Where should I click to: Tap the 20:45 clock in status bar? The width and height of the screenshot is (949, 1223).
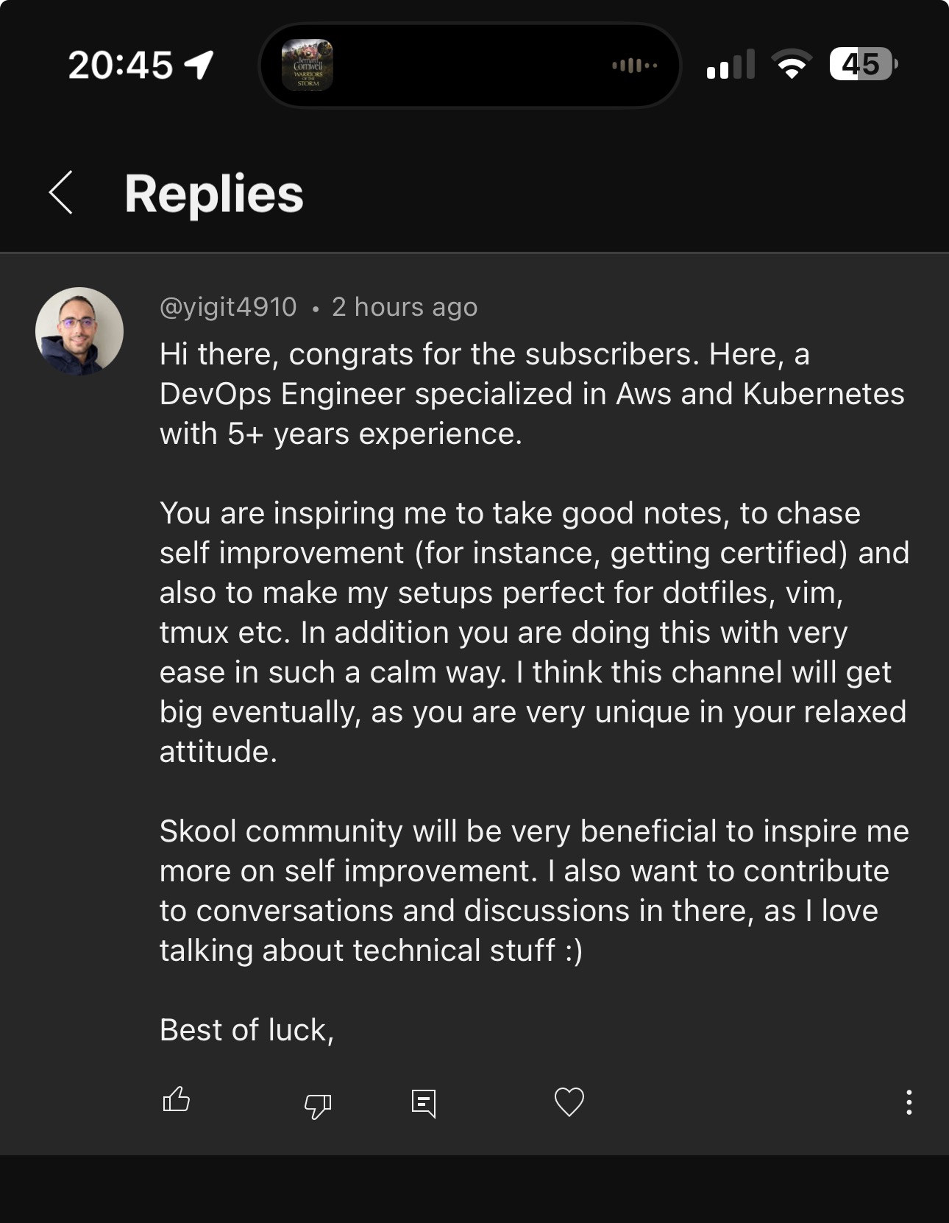pos(121,66)
